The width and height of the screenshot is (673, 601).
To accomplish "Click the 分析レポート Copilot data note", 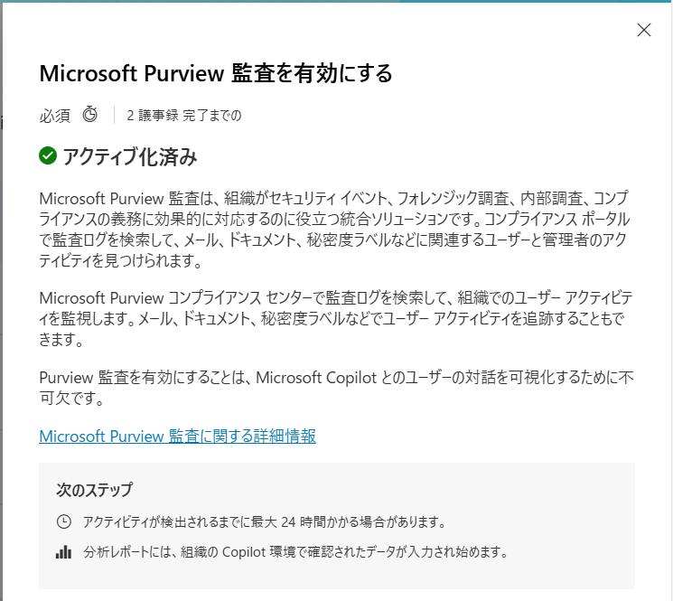I will 295,551.
